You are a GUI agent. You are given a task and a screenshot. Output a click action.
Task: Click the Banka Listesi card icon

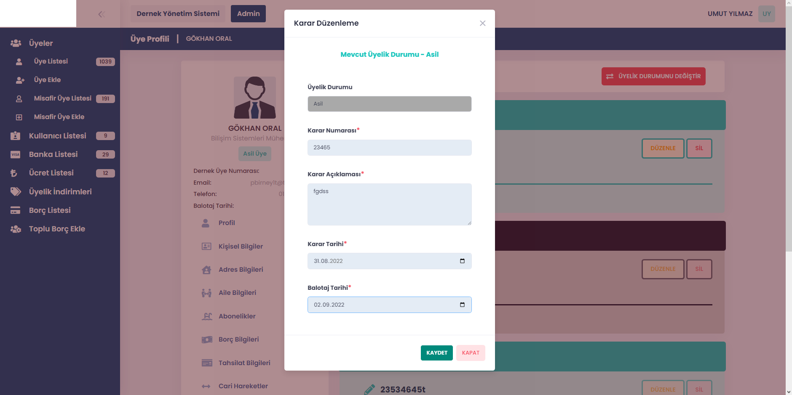tap(16, 154)
